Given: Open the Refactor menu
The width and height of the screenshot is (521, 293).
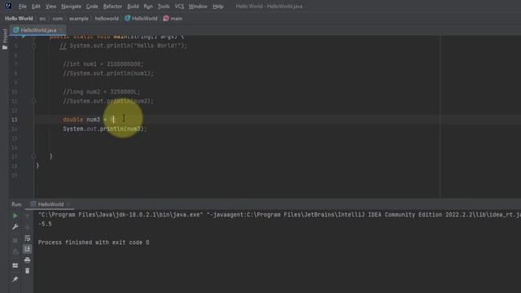Looking at the screenshot, I should click(112, 7).
